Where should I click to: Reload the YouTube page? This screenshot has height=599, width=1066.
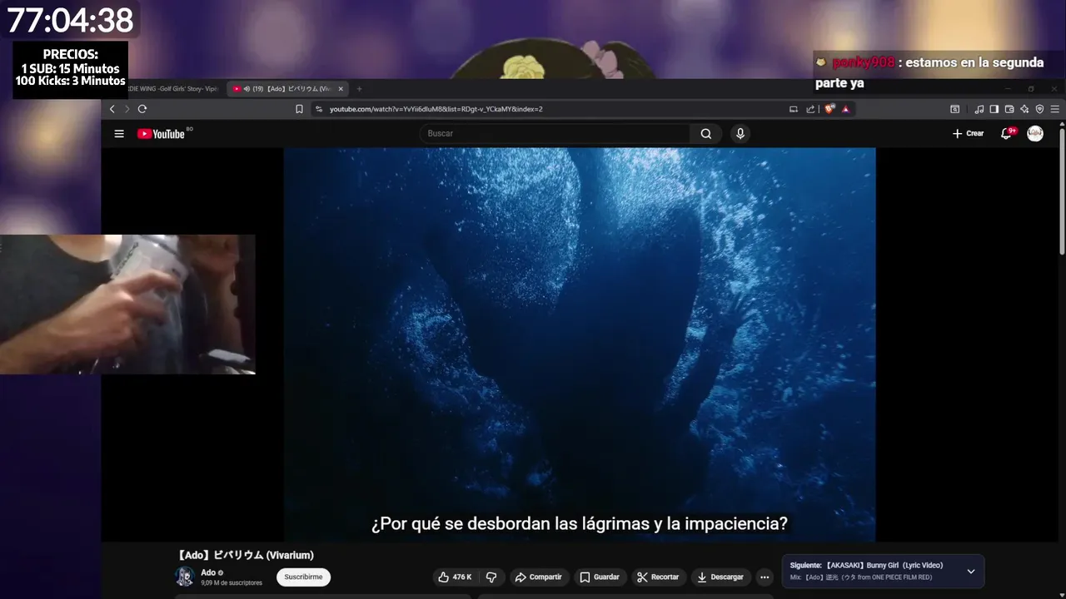point(142,109)
